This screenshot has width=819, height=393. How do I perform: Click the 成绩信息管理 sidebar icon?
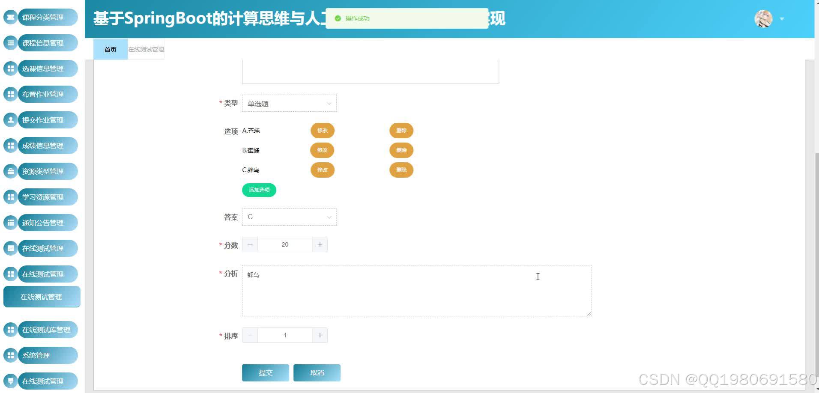10,146
